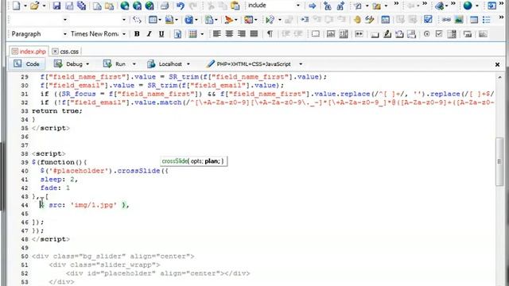Open PHP+XHTML+CSS+JavaScript language dropdown
The height and width of the screenshot is (286, 509).
pyautogui.click(x=301, y=64)
